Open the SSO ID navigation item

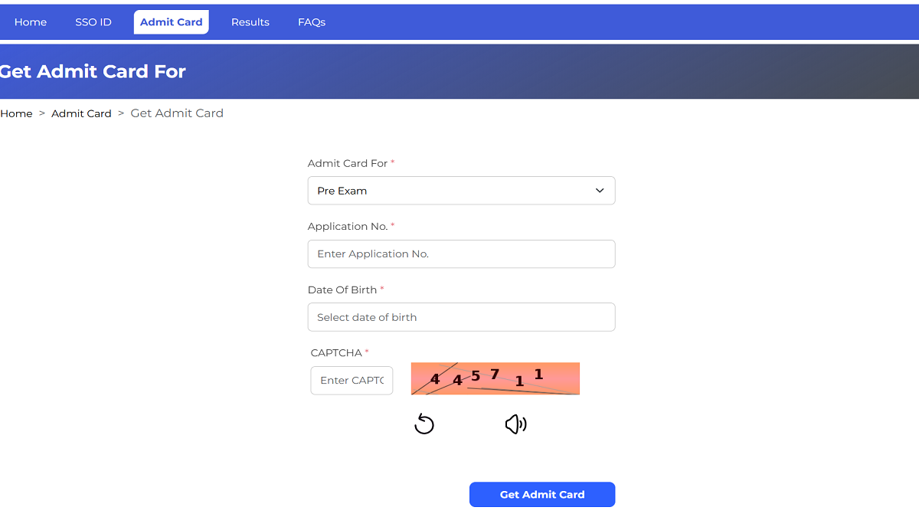(93, 22)
